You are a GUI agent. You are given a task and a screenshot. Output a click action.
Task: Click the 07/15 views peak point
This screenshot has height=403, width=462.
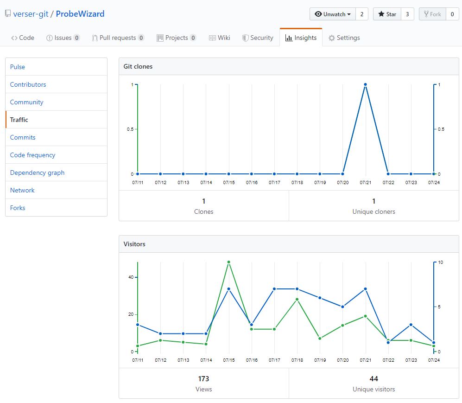tap(229, 262)
